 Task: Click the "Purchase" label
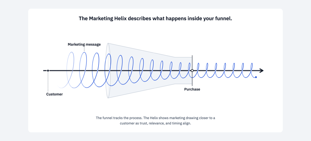click(x=192, y=89)
